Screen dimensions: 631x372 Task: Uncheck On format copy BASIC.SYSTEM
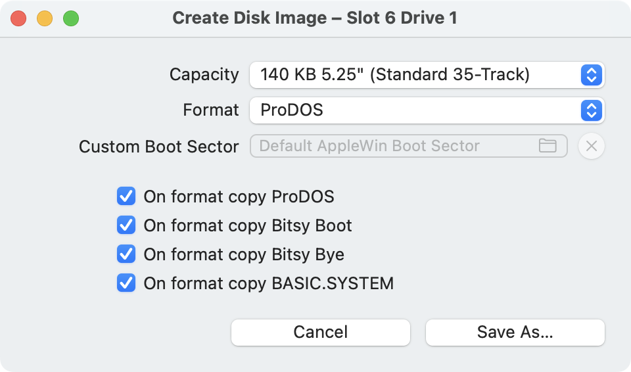tap(126, 283)
